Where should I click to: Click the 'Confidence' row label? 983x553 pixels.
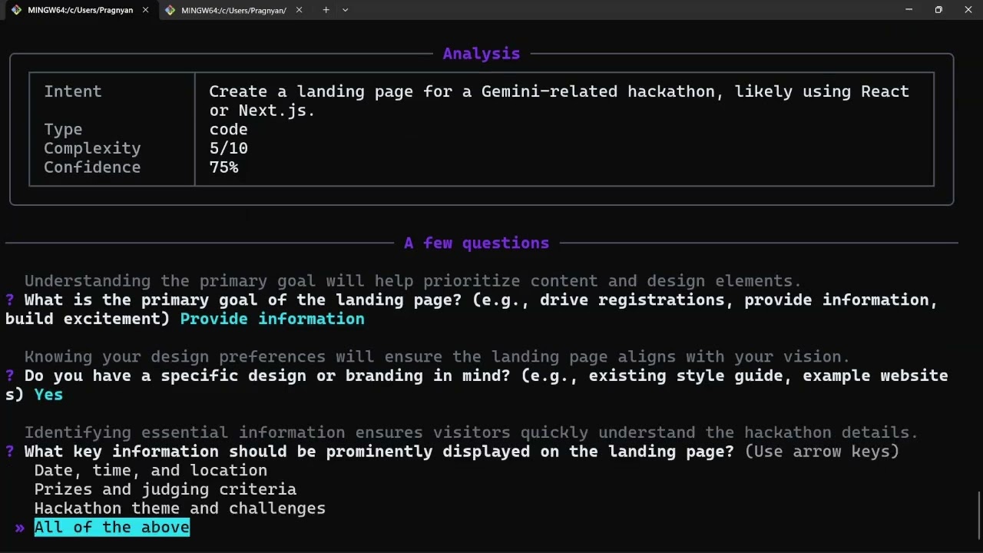(x=92, y=167)
